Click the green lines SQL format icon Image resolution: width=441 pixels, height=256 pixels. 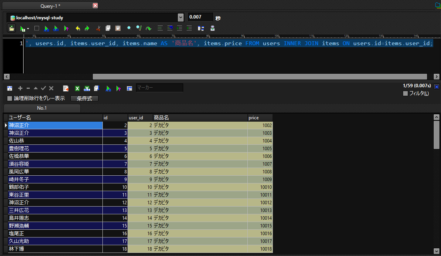160,28
